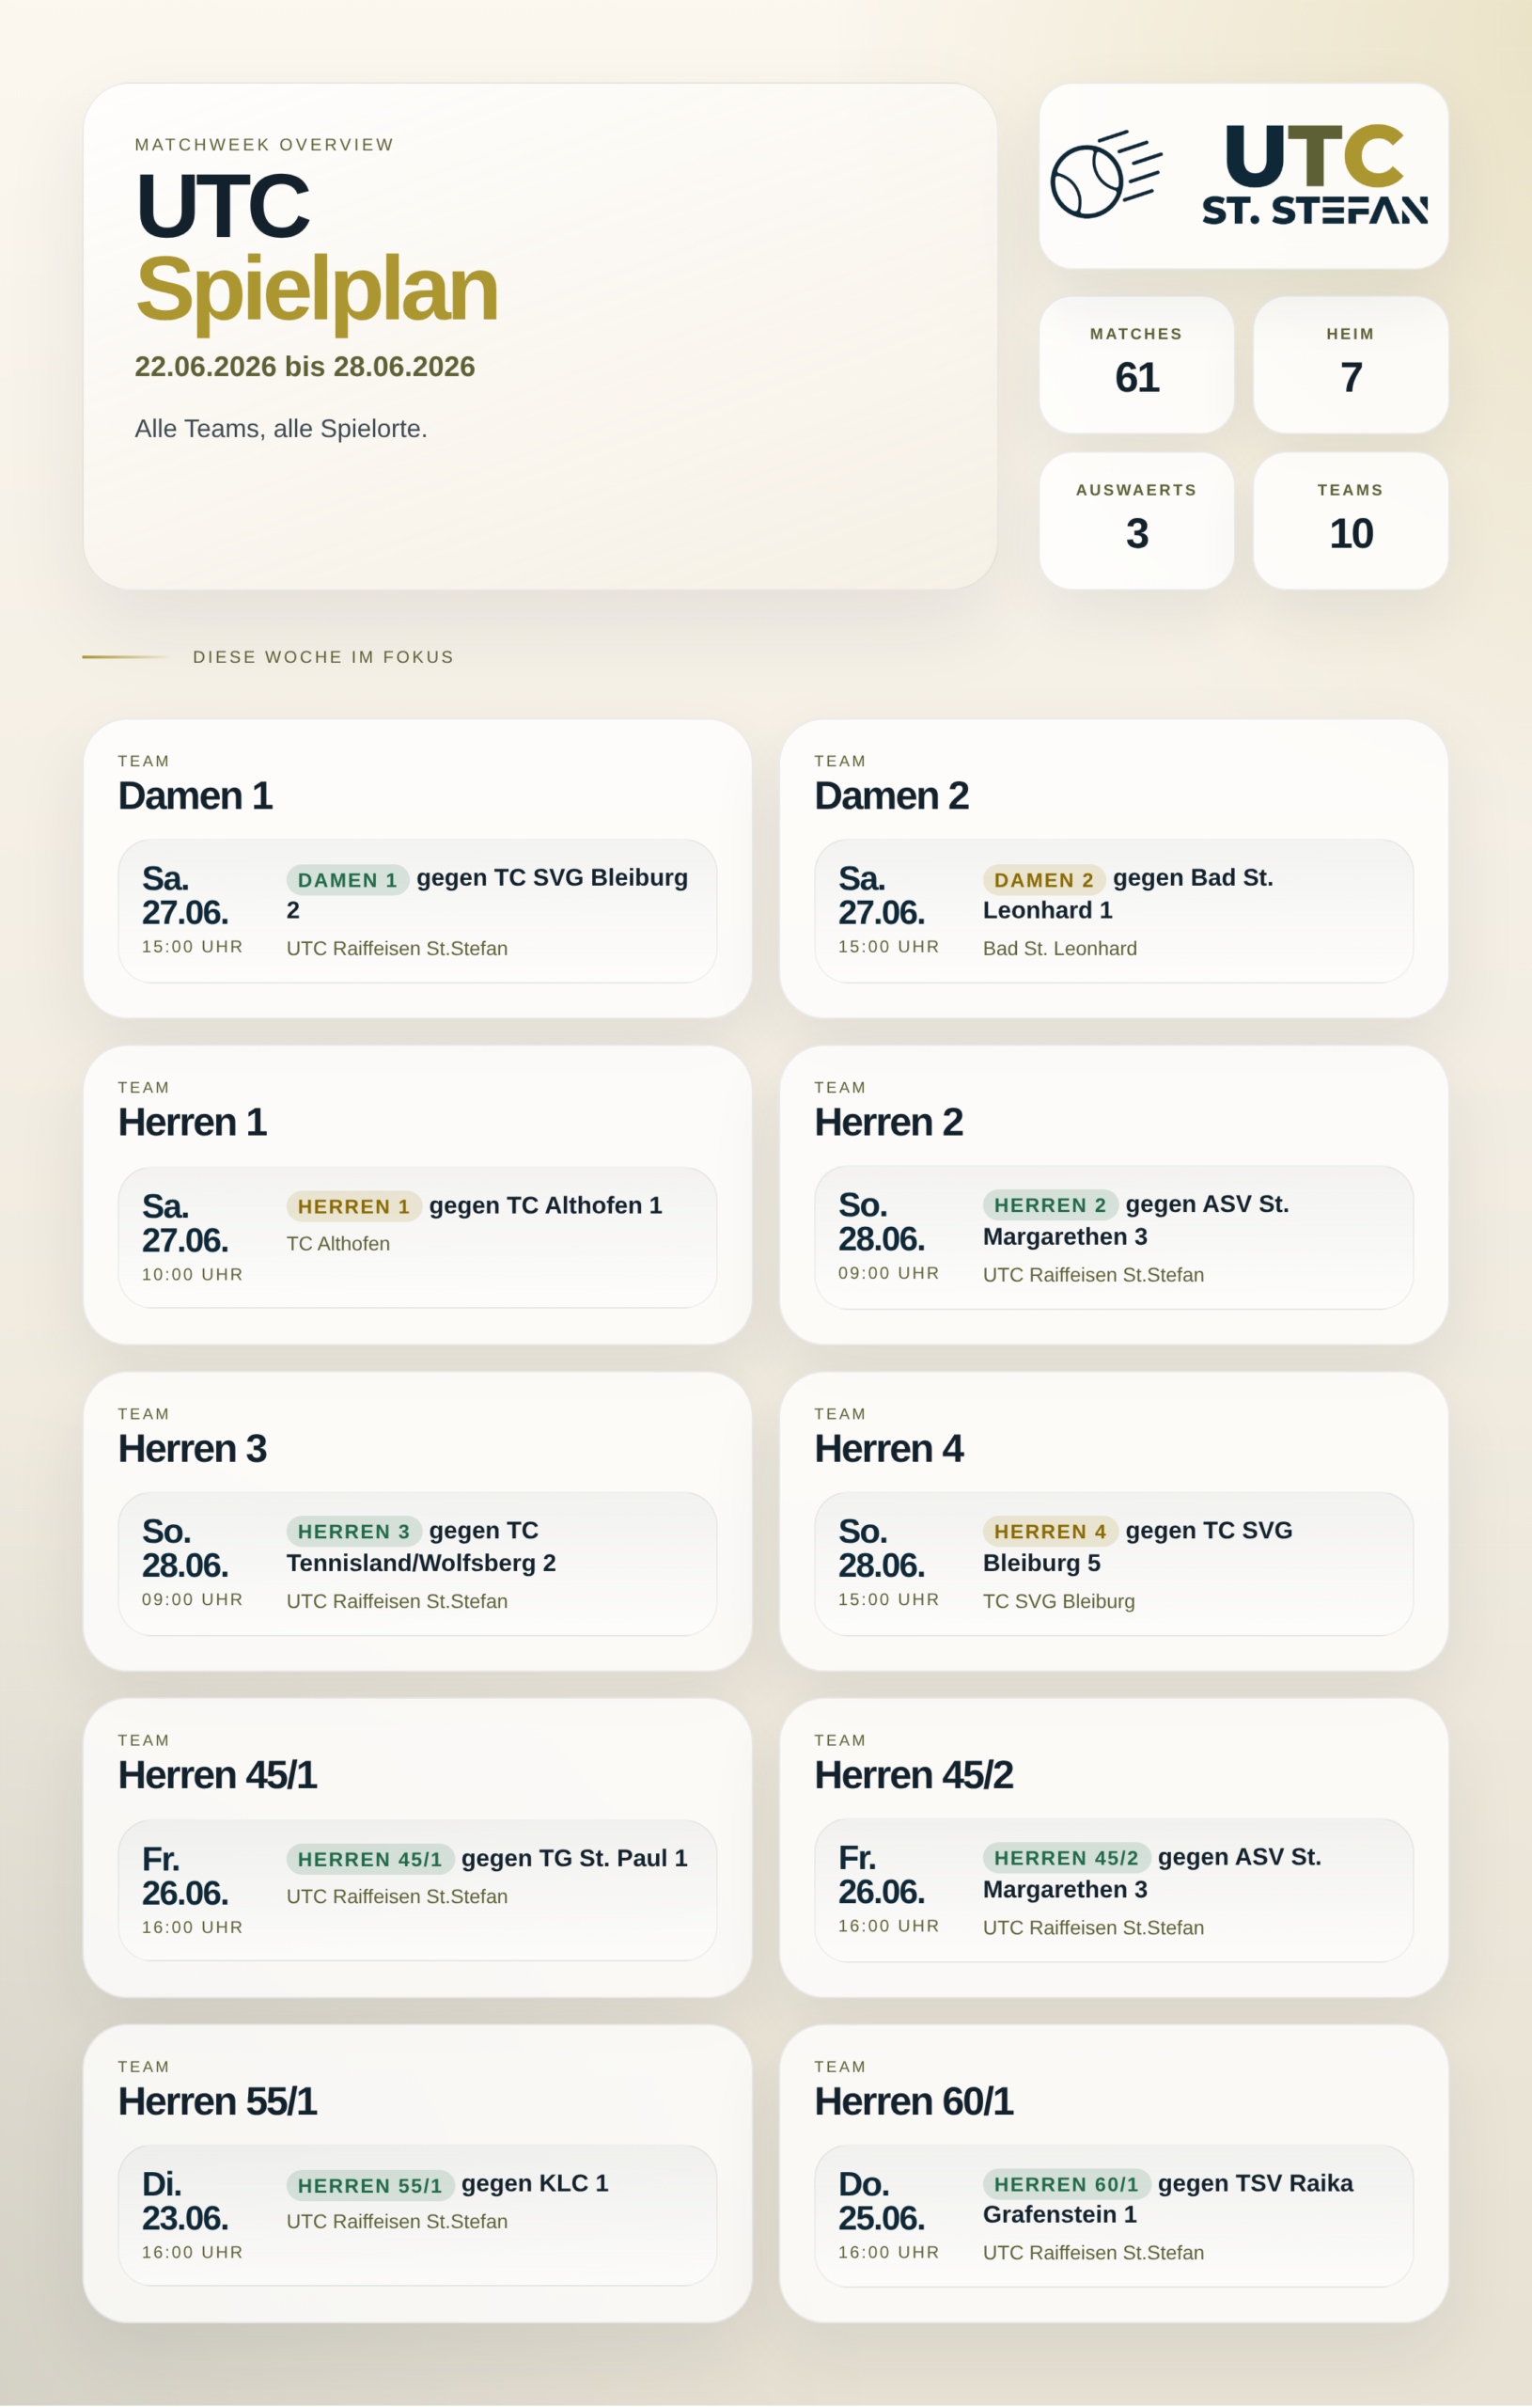Click the green DAMEN 1 badge
The image size is (1532, 2407).
pos(347,880)
